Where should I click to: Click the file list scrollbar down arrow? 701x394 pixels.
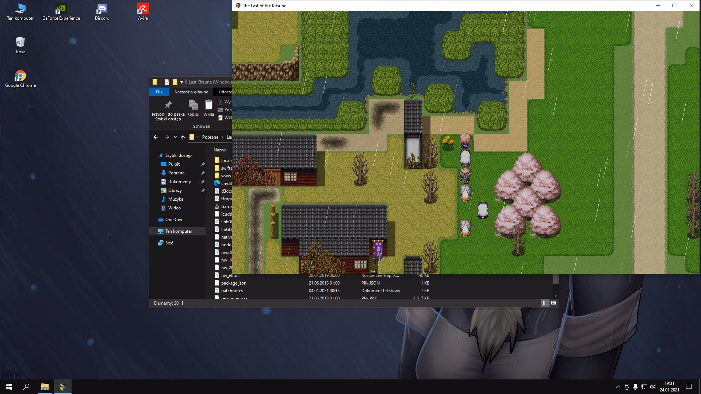click(x=556, y=296)
